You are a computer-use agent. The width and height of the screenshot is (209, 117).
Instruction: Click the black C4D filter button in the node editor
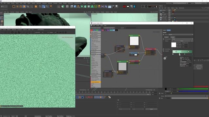tap(116, 30)
